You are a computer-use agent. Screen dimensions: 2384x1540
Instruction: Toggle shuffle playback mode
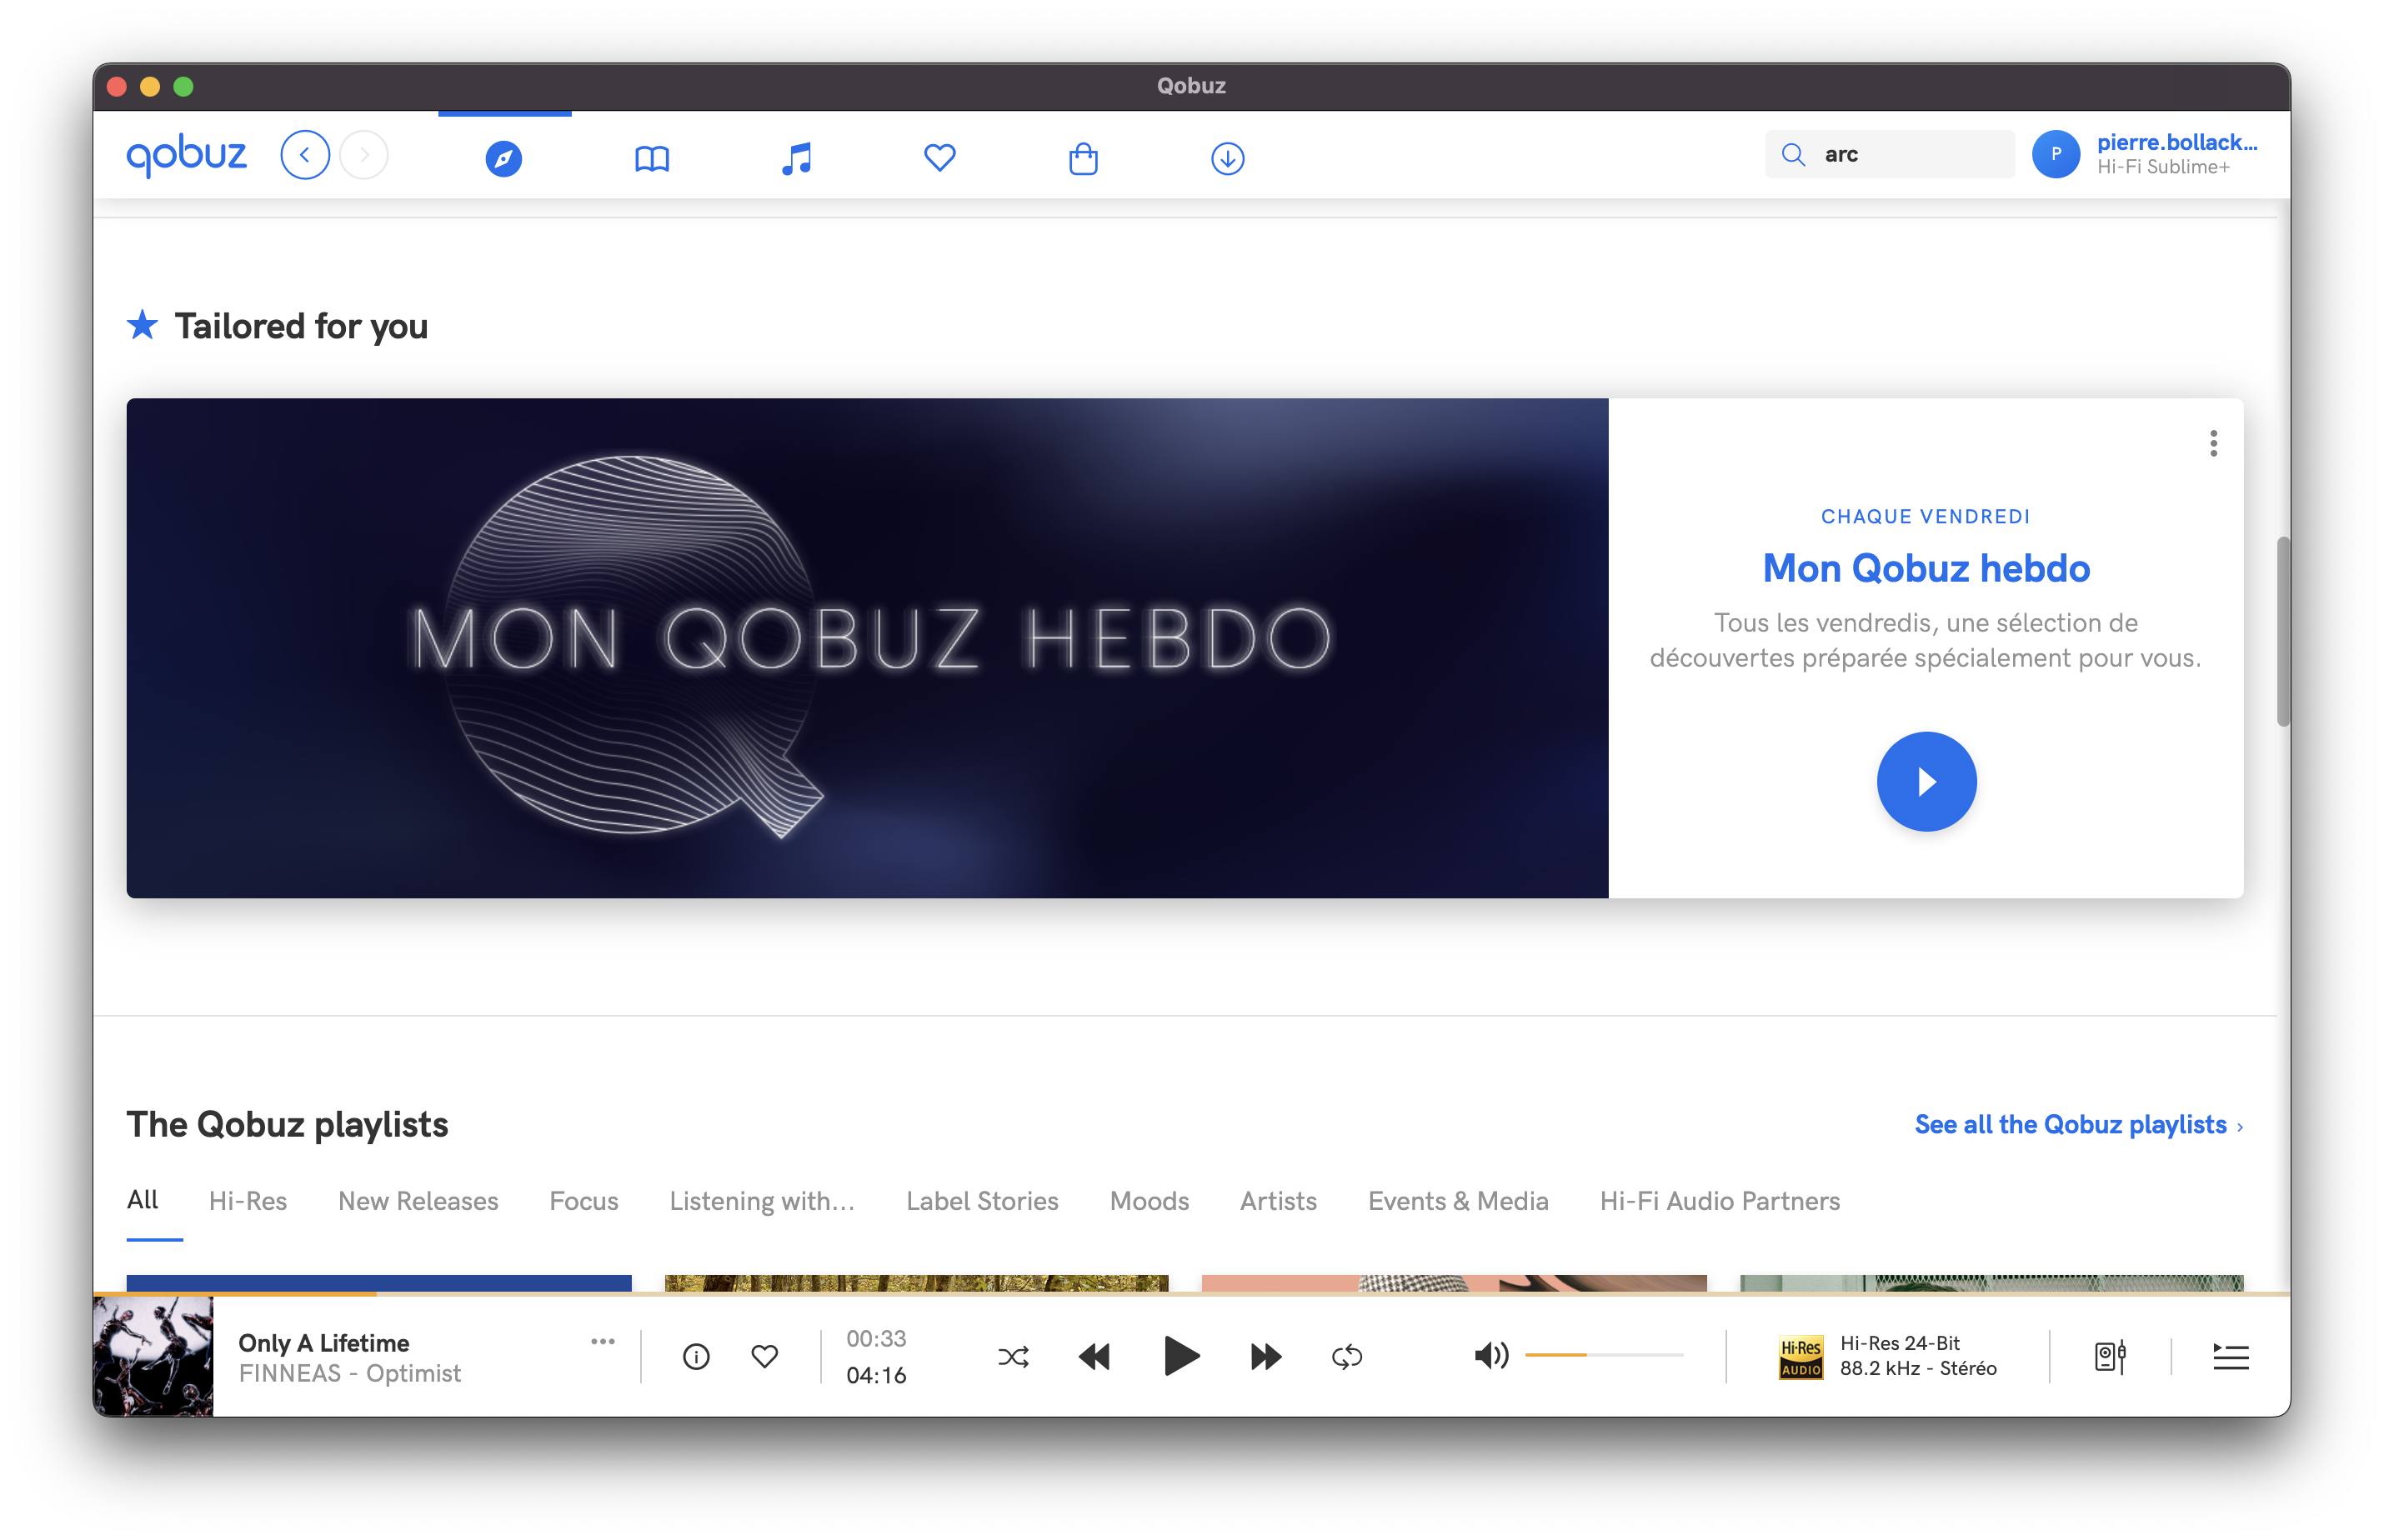[x=1013, y=1357]
